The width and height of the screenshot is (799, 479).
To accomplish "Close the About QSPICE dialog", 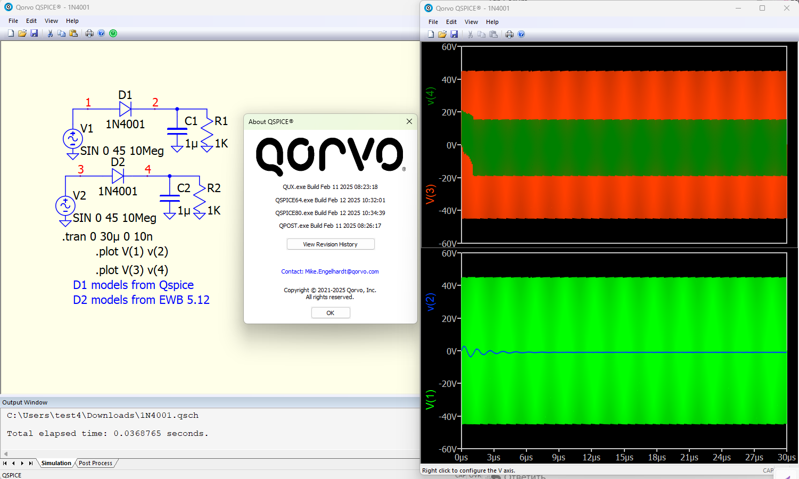I will (409, 121).
